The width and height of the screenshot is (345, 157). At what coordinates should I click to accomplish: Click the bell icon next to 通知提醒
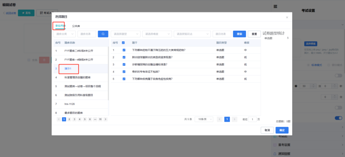[x=275, y=154]
